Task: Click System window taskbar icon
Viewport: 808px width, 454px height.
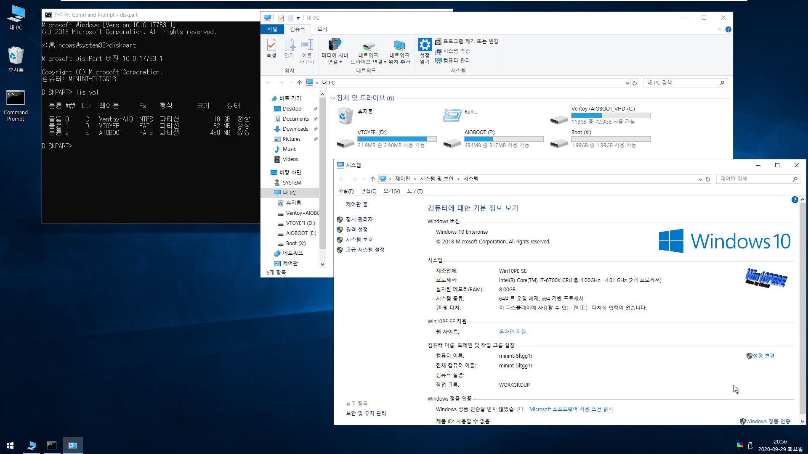Action: (73, 445)
